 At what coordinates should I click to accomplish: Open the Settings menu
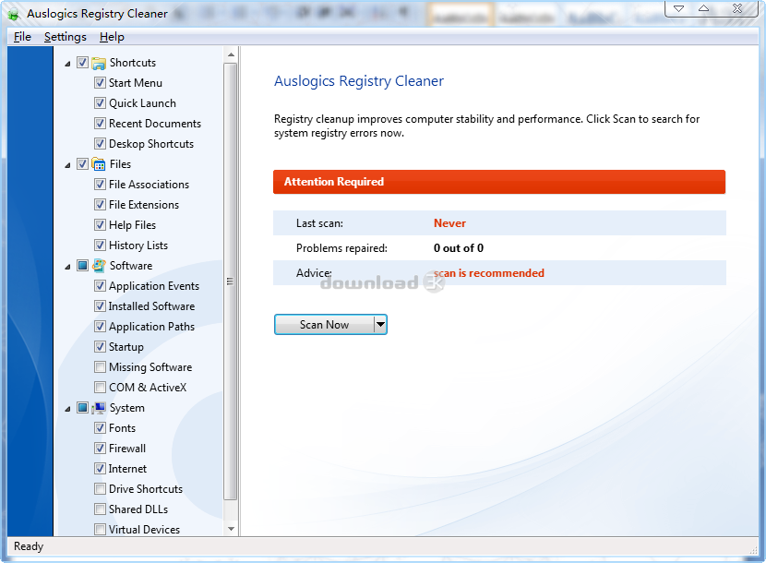point(66,37)
